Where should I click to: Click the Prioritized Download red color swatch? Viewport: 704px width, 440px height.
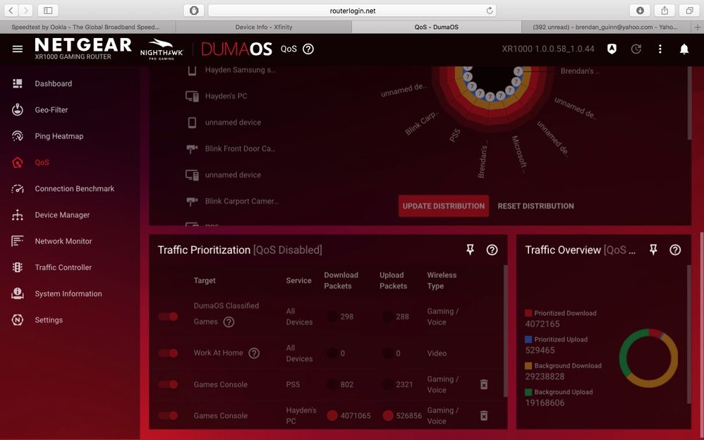tap(526, 312)
